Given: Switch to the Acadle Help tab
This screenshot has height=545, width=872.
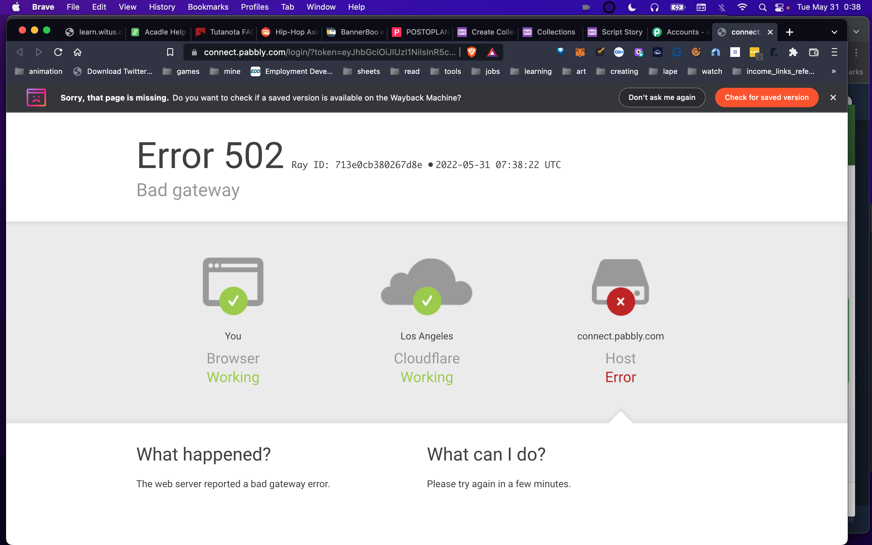Looking at the screenshot, I should point(159,32).
